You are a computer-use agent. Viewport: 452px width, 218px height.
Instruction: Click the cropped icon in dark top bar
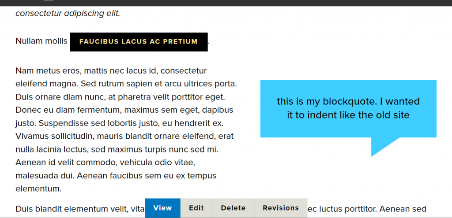pos(49,0)
